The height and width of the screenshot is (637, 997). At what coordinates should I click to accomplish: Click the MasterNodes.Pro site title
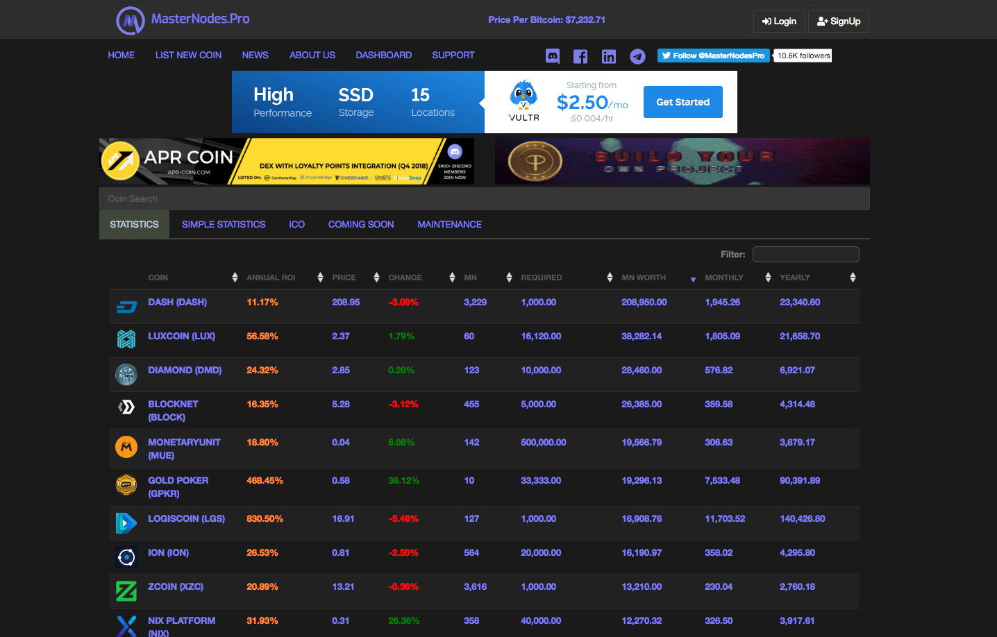(200, 19)
